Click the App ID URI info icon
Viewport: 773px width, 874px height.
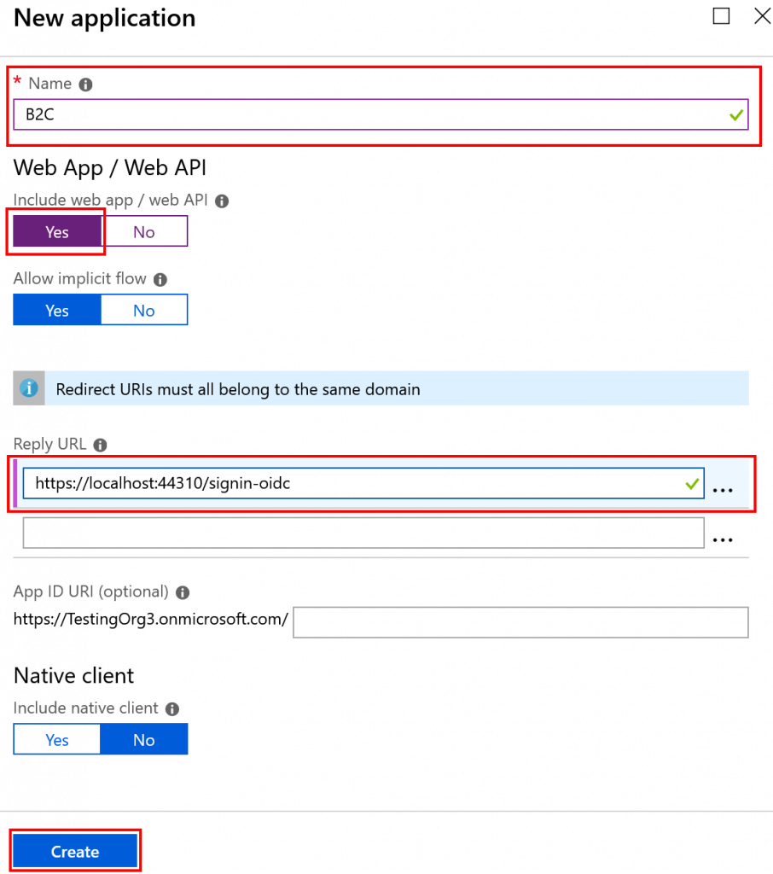point(183,592)
